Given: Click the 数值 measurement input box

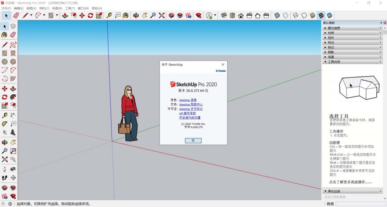Looking at the screenshot, I should [x=359, y=204].
